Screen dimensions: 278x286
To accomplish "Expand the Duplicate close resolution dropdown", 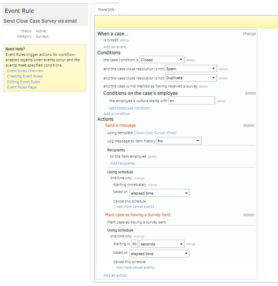I will click(191, 78).
